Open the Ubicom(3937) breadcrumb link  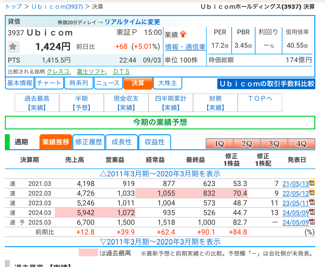click(57, 7)
